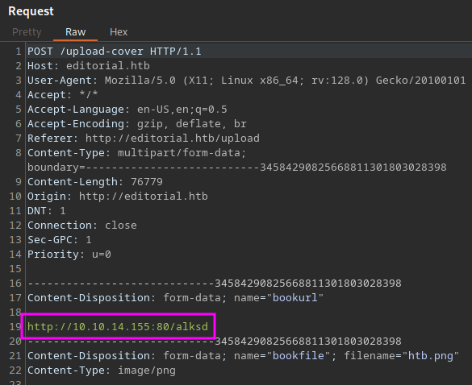Click the boundary line on line 16
The height and width of the screenshot is (385, 472).
215,284
